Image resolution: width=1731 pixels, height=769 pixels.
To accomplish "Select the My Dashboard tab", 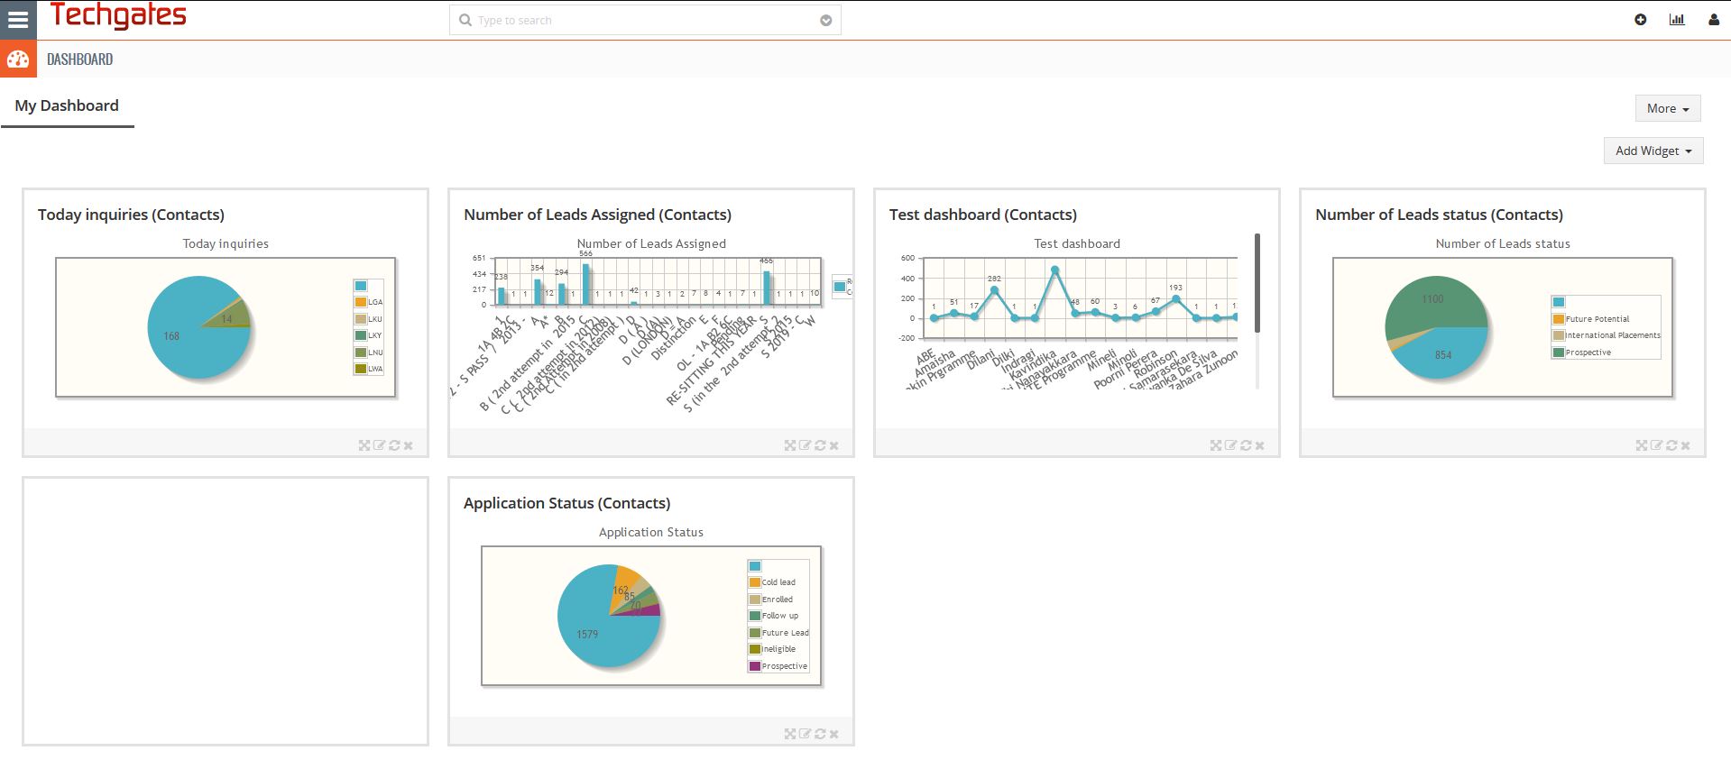I will coord(67,106).
